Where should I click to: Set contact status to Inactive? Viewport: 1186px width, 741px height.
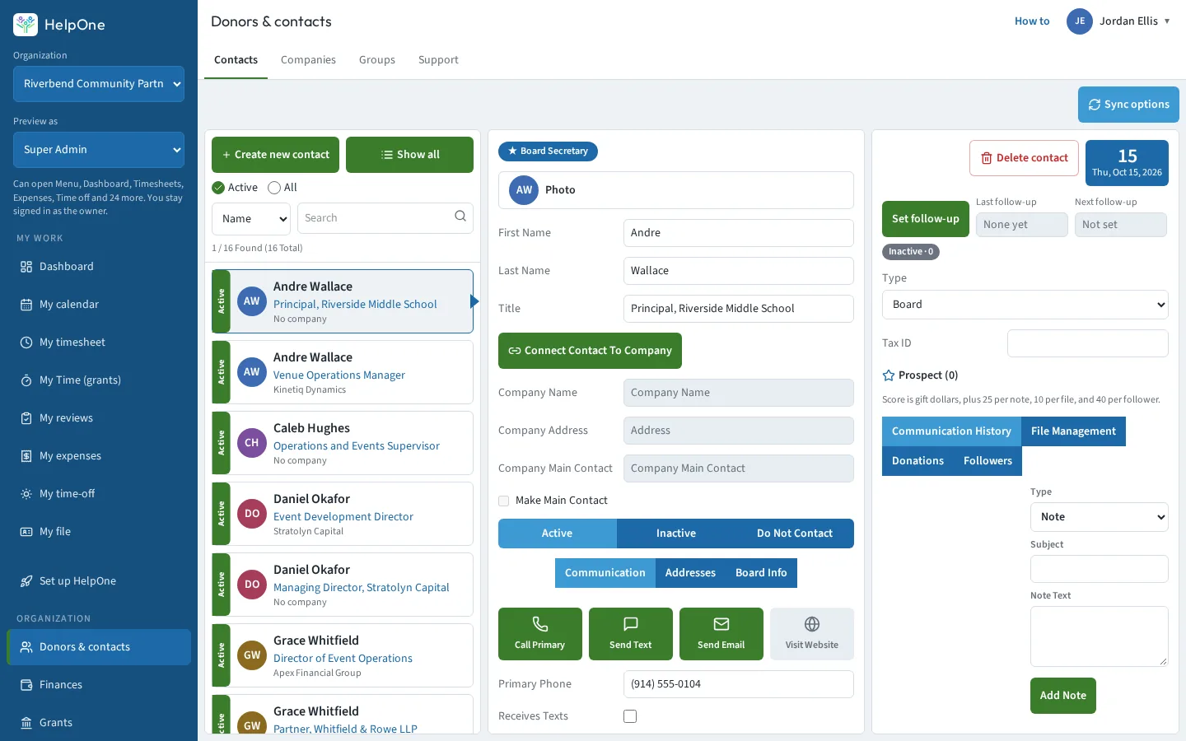(676, 534)
